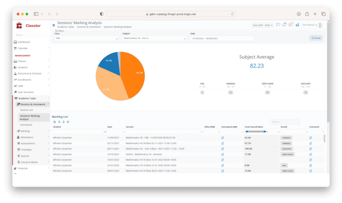
Task: Open comment edit icon for 28/01/2022 row
Action: [310, 171]
